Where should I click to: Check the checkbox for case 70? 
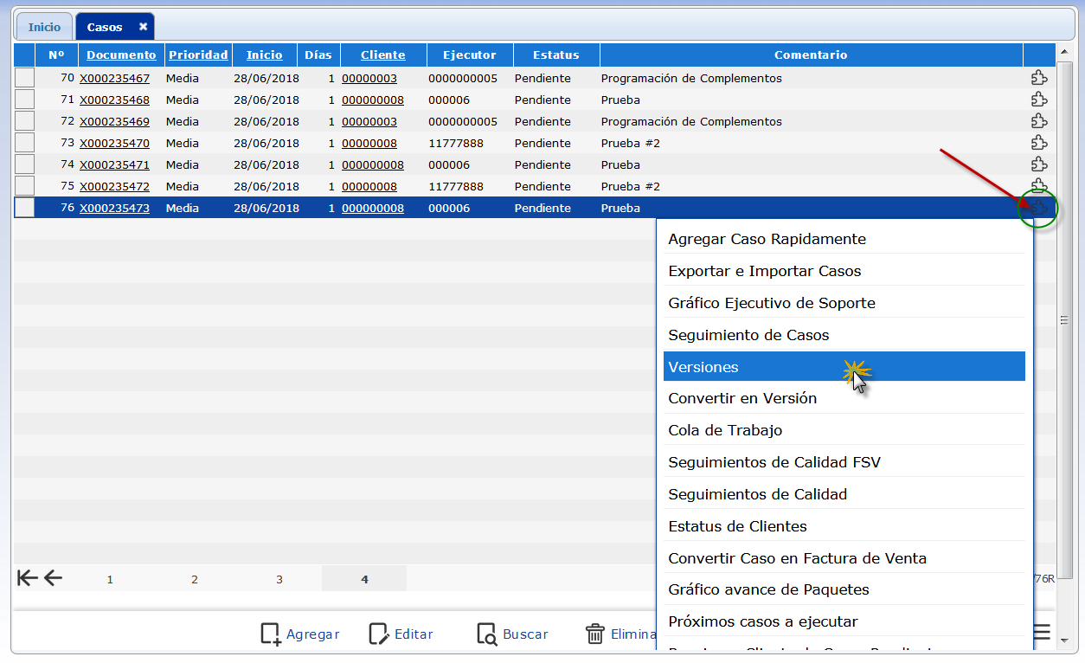tap(25, 78)
